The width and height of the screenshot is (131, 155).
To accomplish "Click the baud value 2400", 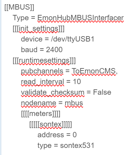I will (54, 50).
